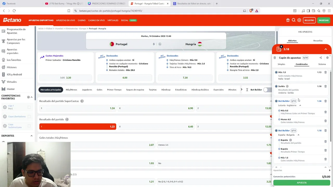Remove the Más 0.5 first-half goals leg
The image size is (333, 187).
coord(325,112)
